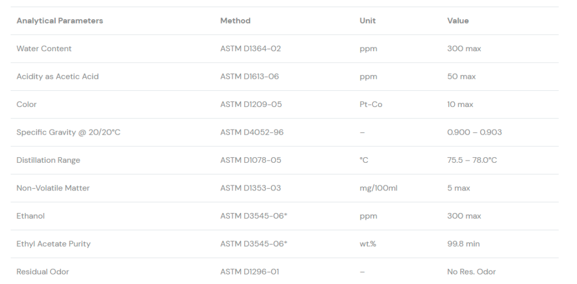Click the 75.5 – 78.0°C value
The width and height of the screenshot is (577, 284).
472,160
